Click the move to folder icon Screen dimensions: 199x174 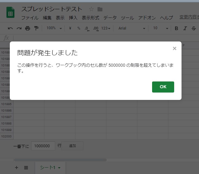tap(100, 9)
